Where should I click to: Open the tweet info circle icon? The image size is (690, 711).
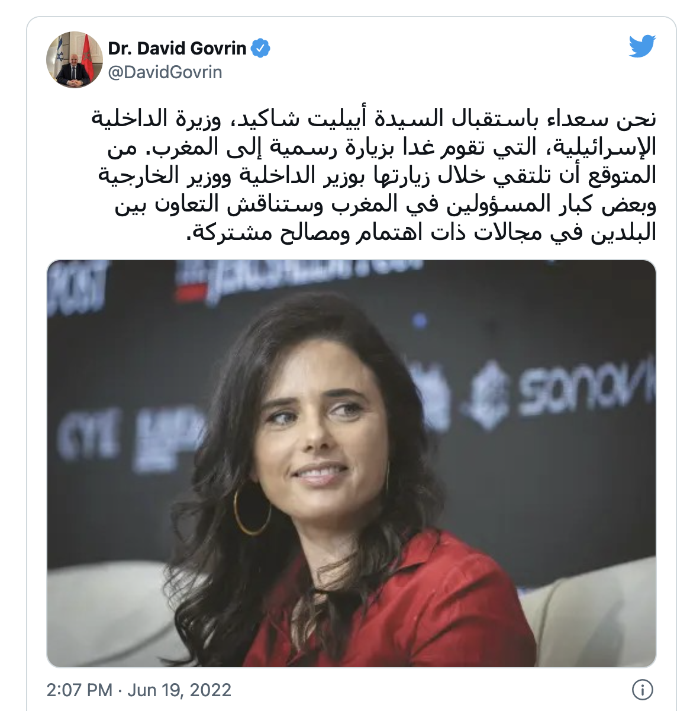[x=643, y=689]
